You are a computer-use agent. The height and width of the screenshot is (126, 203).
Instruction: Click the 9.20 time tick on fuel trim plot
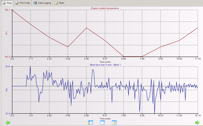coord(142,116)
